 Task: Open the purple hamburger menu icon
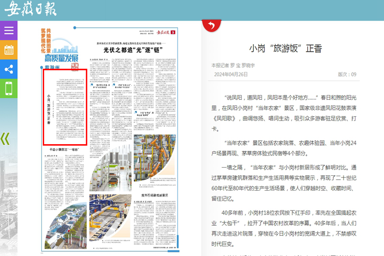9,30
